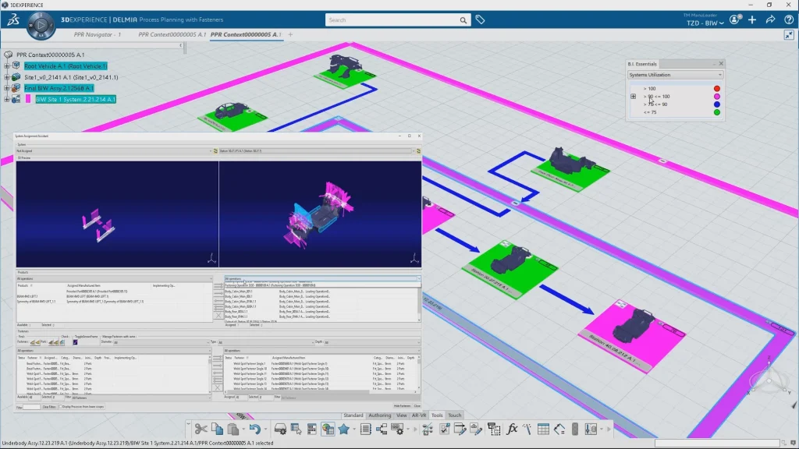Viewport: 799px width, 449px height.
Task: Open the Systems Utilization dropdown
Action: coord(675,75)
